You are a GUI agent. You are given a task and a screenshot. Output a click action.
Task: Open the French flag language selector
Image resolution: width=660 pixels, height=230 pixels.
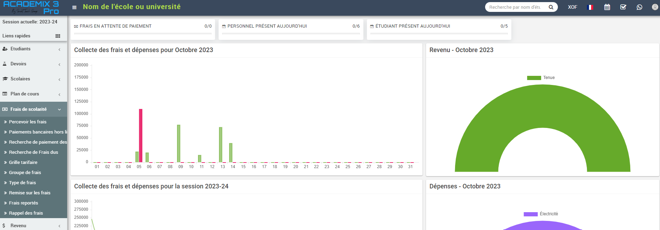pyautogui.click(x=590, y=7)
